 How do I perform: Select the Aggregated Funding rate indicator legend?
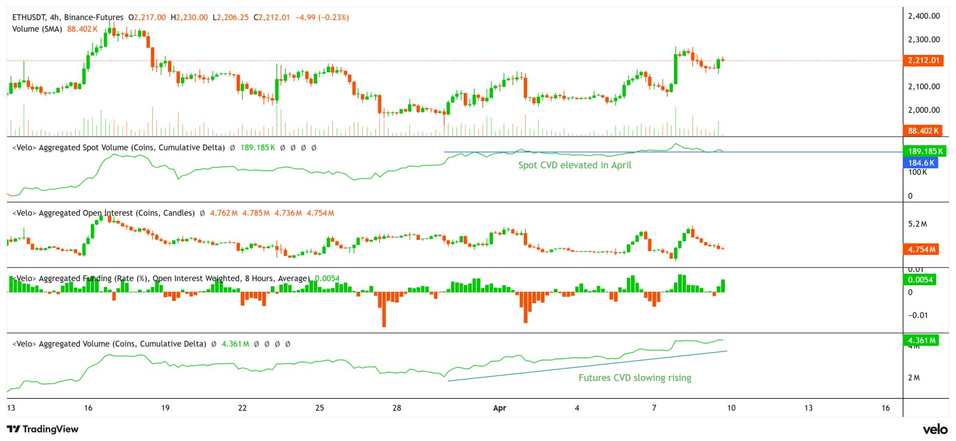(161, 278)
